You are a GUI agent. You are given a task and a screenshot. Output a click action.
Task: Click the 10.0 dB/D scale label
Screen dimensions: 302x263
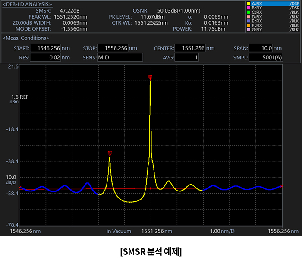[11, 179]
